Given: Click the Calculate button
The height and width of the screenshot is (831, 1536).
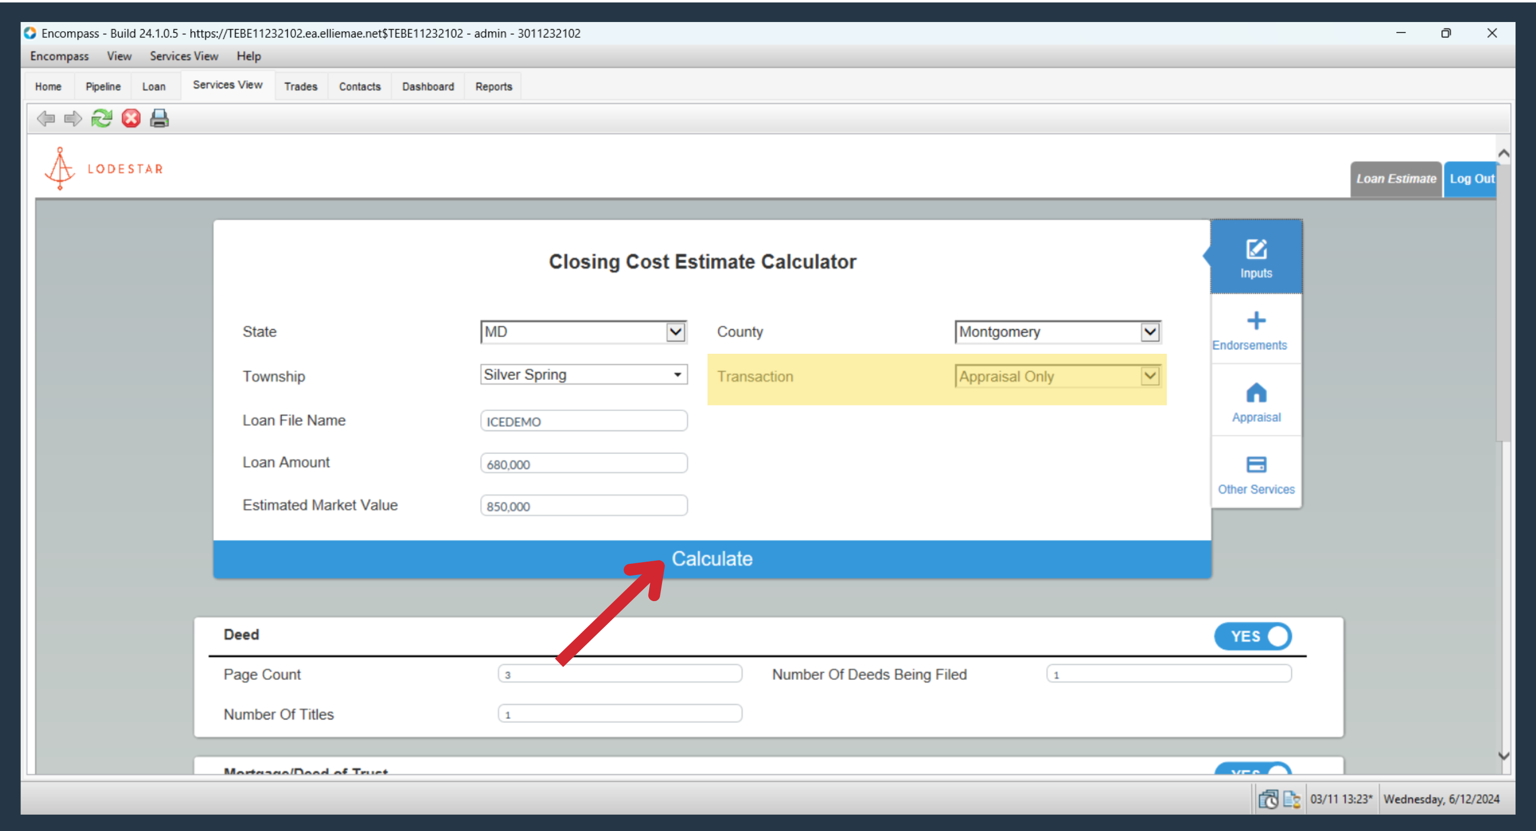Looking at the screenshot, I should tap(712, 559).
